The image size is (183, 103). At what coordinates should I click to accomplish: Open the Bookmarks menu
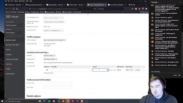coord(22,1)
